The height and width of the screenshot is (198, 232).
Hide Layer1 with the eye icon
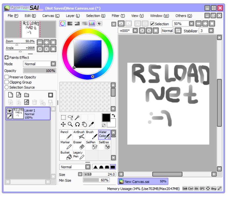pos(10,111)
